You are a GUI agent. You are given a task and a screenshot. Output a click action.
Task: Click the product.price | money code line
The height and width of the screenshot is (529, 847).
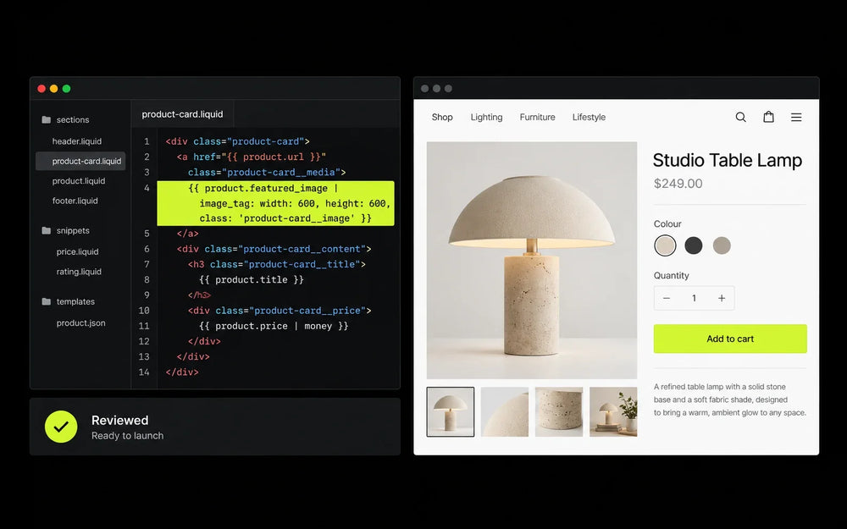coord(274,326)
